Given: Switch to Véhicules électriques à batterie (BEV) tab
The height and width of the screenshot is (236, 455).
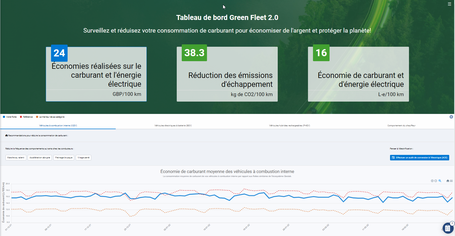Looking at the screenshot, I should pyautogui.click(x=173, y=125).
